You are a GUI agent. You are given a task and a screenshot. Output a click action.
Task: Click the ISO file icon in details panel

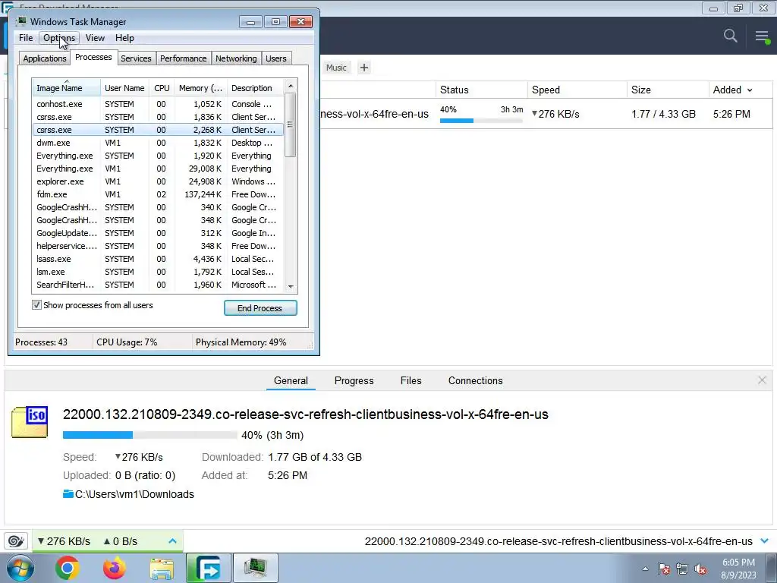[30, 422]
